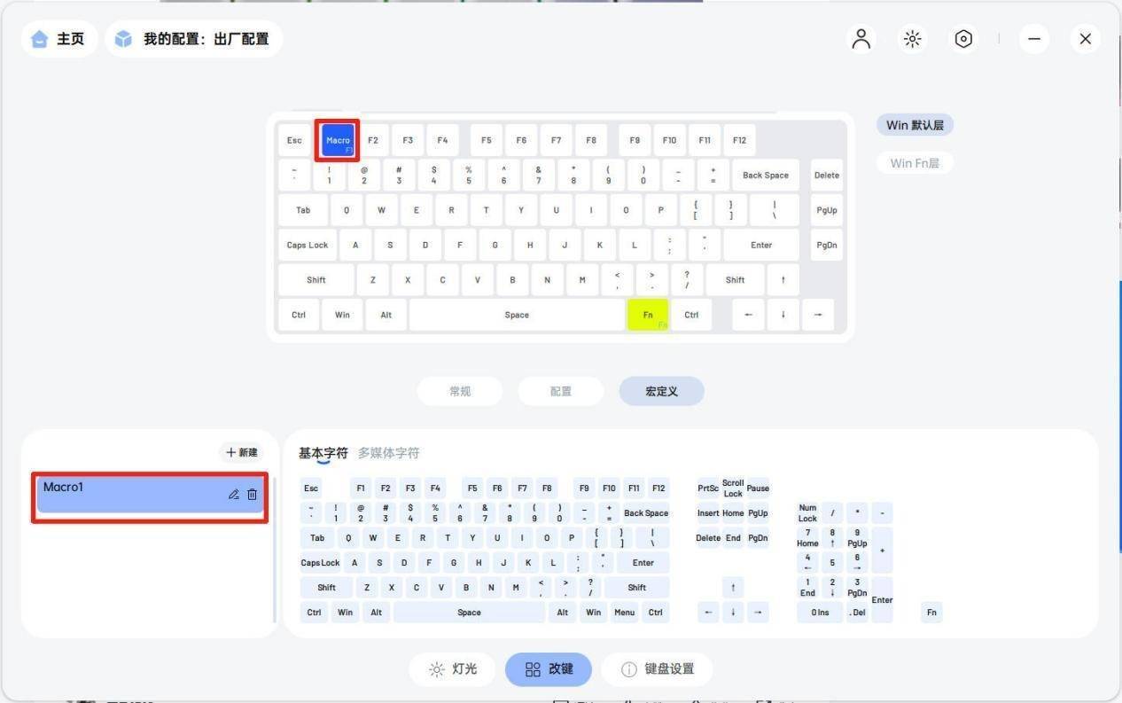Screen dimensions: 1122x703
Task: Delete Macro1 with the trash icon
Action: tap(252, 495)
